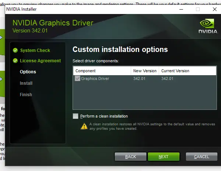Viewport: 221px width, 171px height.
Task: Click the clean installation warning description text
Action: [x=152, y=126]
